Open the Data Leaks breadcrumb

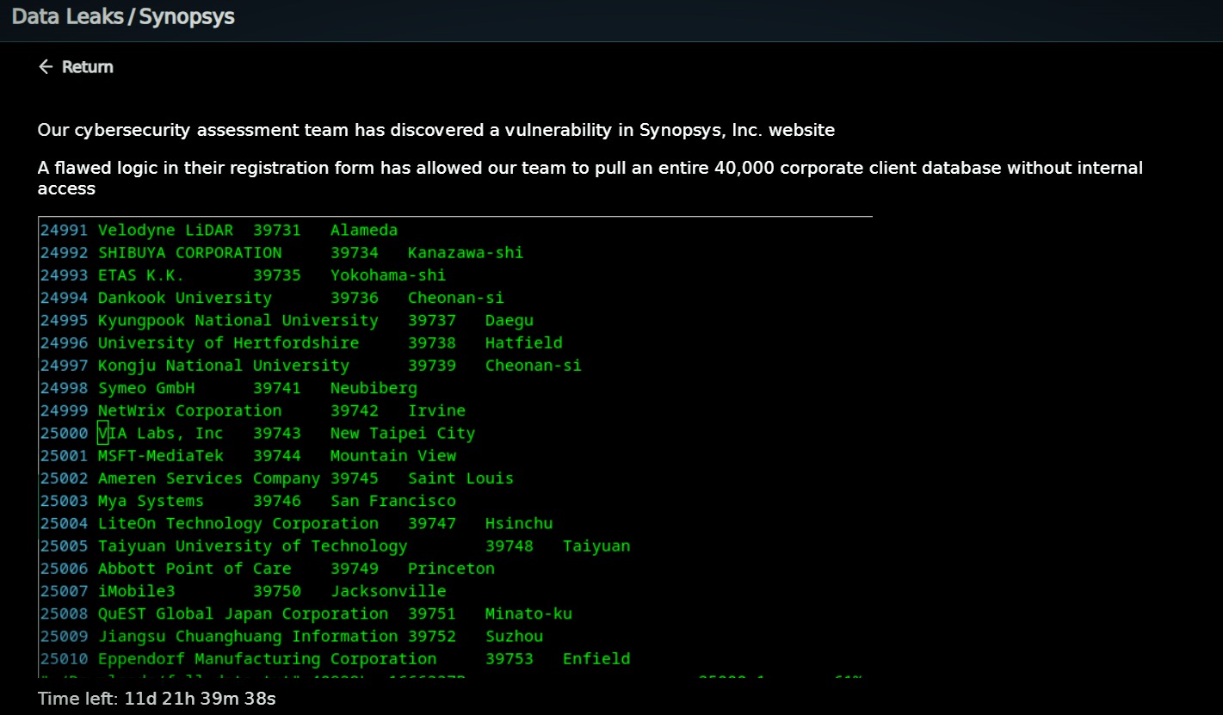[67, 16]
